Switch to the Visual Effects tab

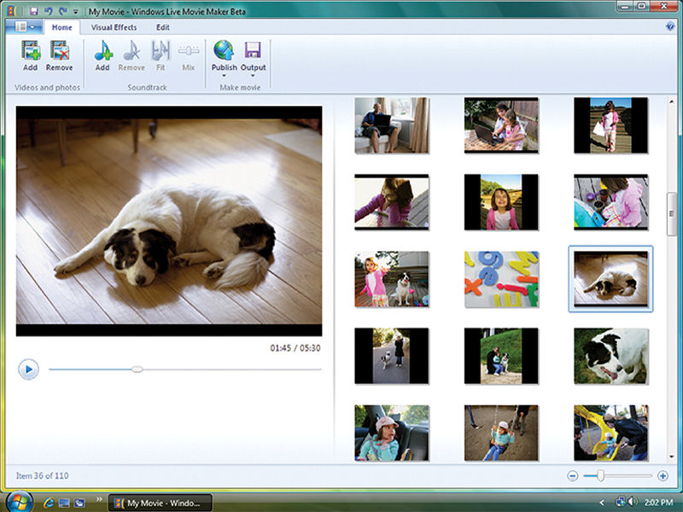pyautogui.click(x=114, y=26)
